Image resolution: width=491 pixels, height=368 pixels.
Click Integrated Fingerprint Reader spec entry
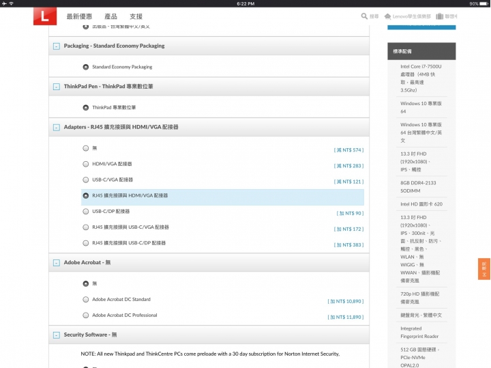point(419,332)
